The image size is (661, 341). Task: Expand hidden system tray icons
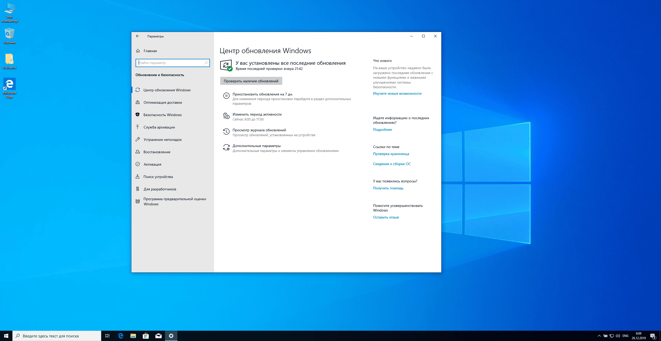(x=599, y=336)
